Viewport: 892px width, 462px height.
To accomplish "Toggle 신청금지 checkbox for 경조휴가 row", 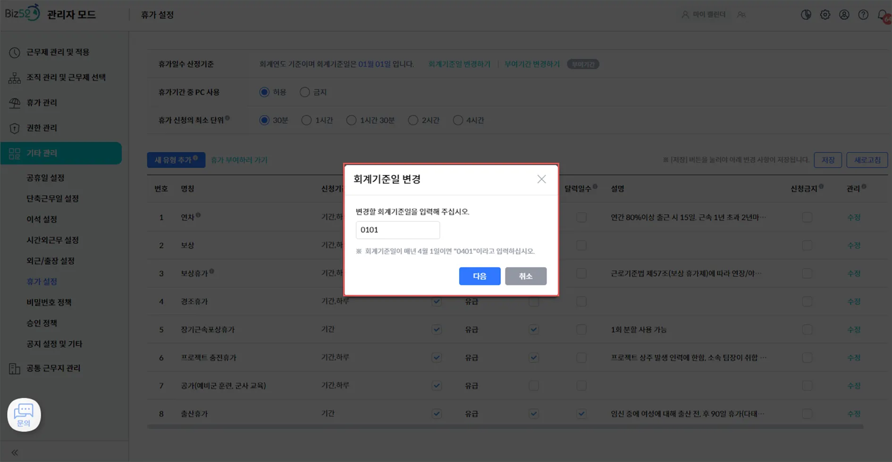I will [x=807, y=302].
